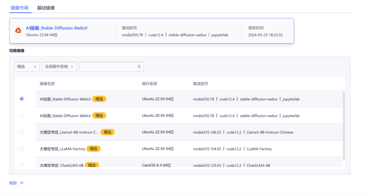Click the 镜像名称 column header

[x=47, y=84]
